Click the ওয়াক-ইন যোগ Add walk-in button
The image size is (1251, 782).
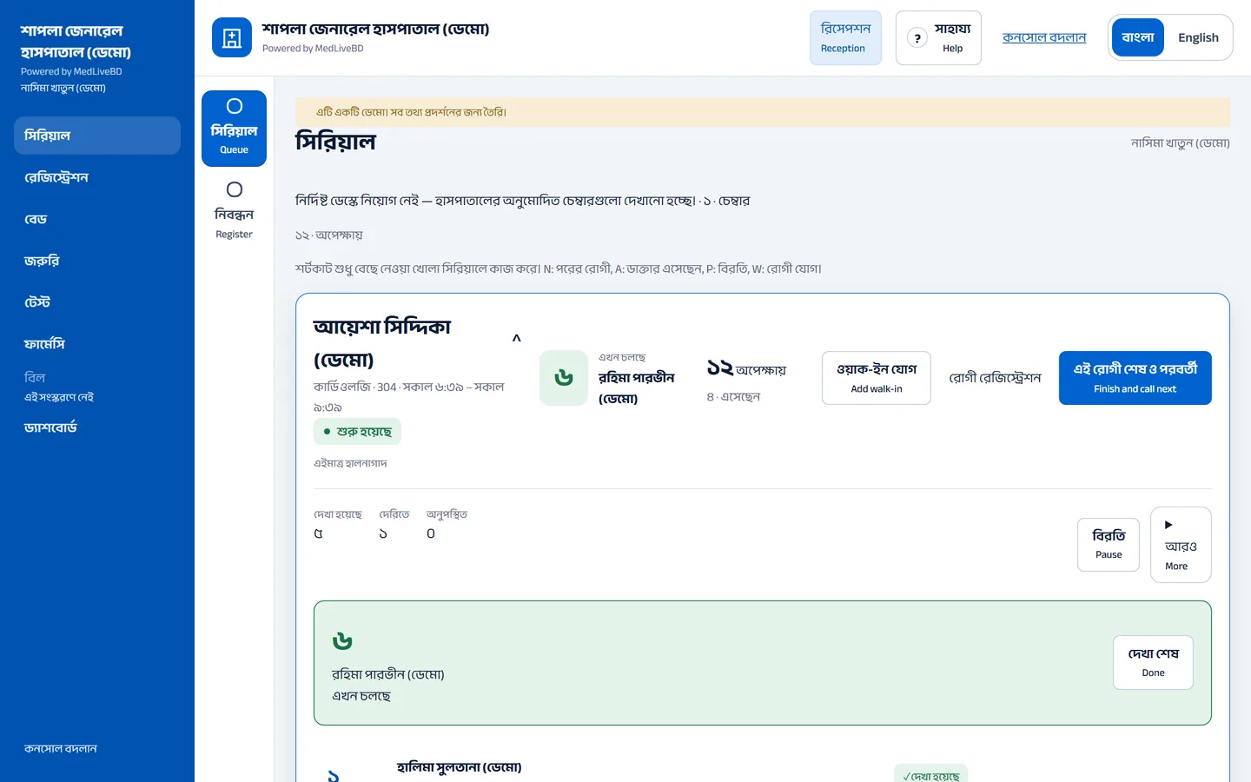877,378
